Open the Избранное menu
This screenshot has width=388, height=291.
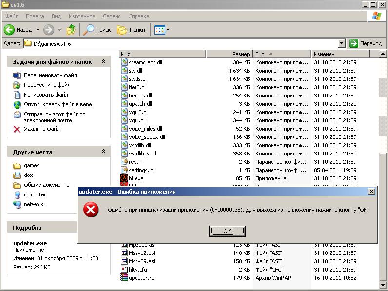point(82,16)
